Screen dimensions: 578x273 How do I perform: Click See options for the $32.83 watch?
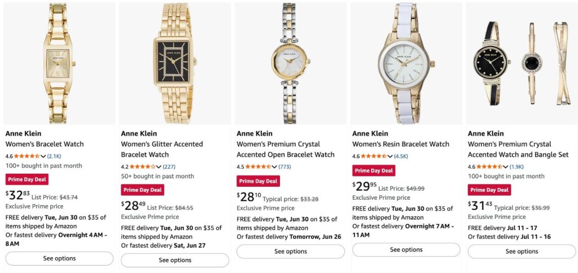click(59, 259)
